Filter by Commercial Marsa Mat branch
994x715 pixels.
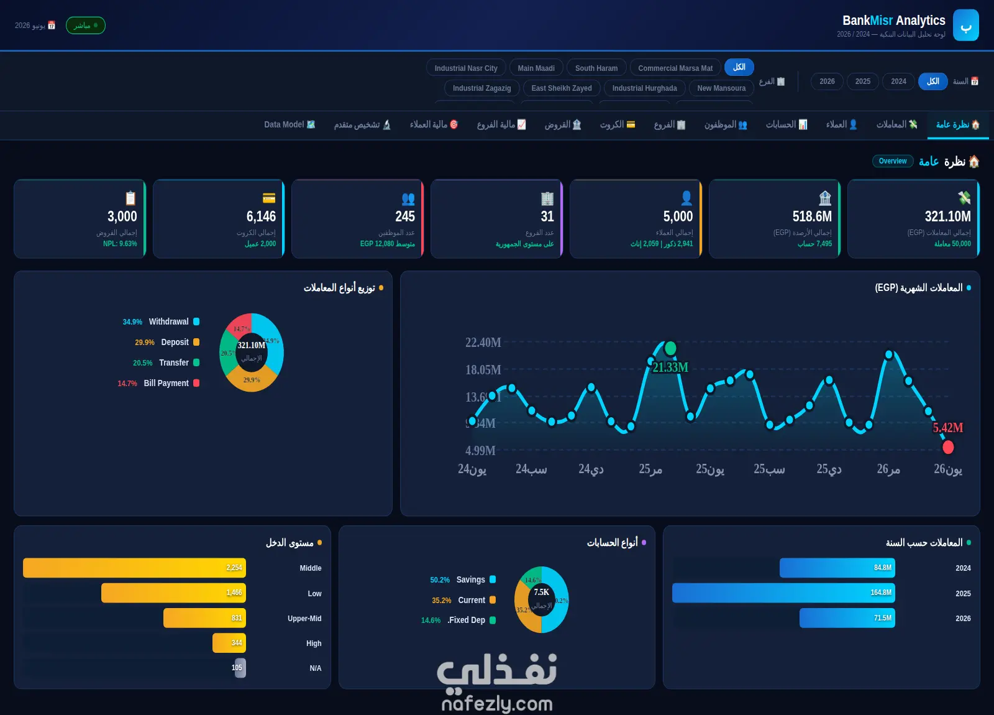tap(675, 68)
